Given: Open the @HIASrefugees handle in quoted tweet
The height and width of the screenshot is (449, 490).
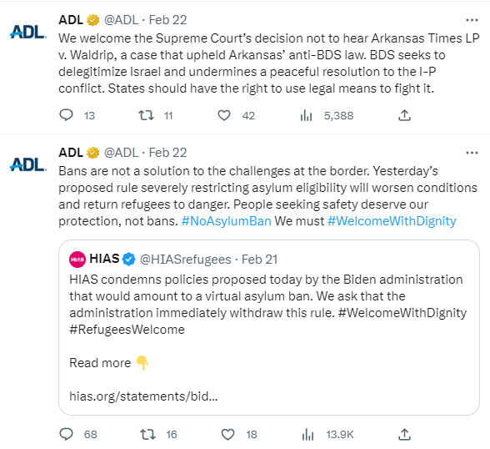Looking at the screenshot, I should (x=185, y=260).
